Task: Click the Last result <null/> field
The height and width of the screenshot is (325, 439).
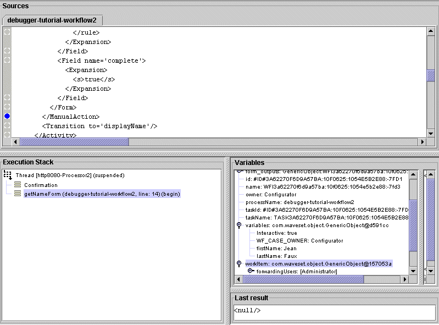Action: click(334, 312)
